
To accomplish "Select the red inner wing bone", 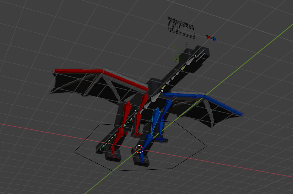I will pos(126,81).
